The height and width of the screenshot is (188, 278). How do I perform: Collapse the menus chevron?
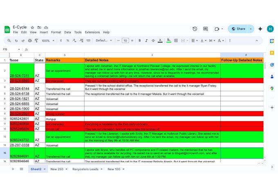257,41
